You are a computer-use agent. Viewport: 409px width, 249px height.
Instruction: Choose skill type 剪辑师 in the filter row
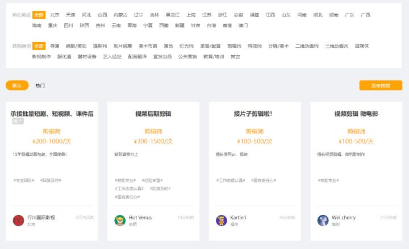(234, 46)
